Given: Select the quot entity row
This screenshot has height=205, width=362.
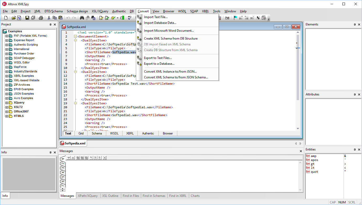Looking at the screenshot, I should (325, 172).
